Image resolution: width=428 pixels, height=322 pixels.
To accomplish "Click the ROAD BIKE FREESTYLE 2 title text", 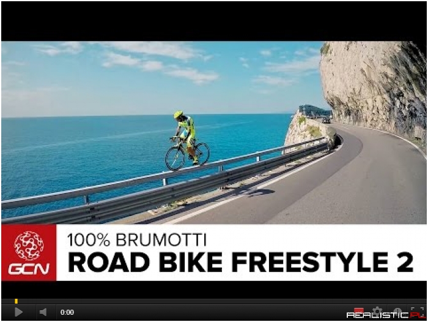I will (x=240, y=262).
